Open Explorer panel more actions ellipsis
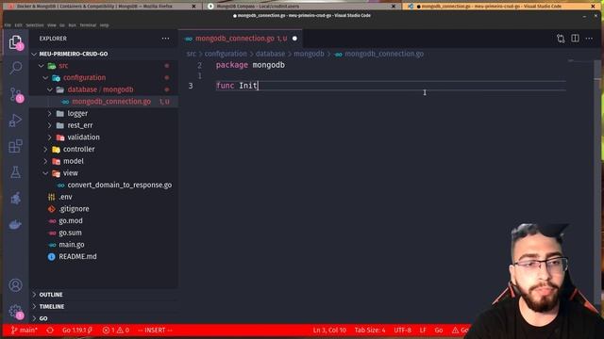This screenshot has height=339, width=604. click(x=165, y=39)
